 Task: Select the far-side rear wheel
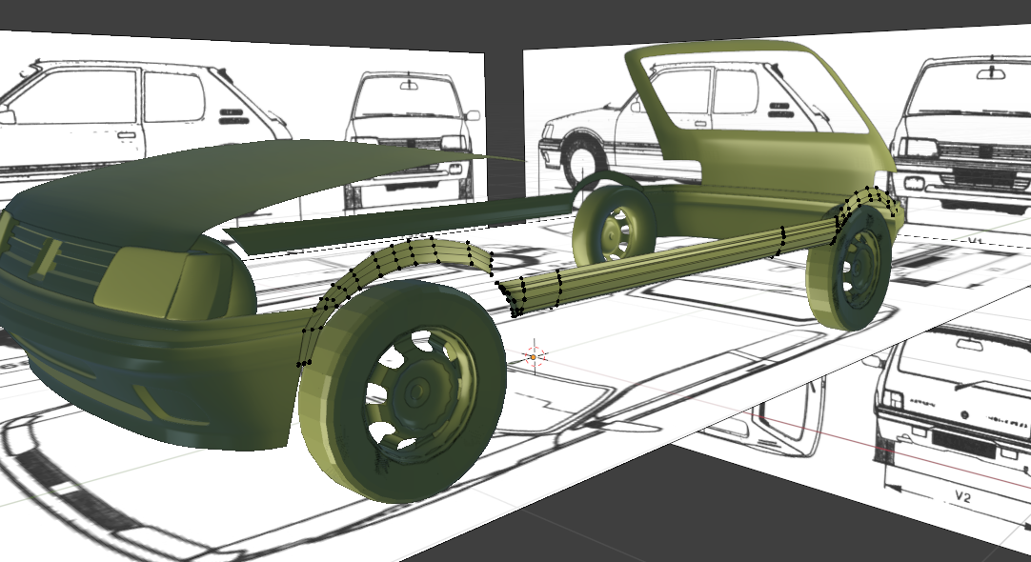pyautogui.click(x=614, y=226)
